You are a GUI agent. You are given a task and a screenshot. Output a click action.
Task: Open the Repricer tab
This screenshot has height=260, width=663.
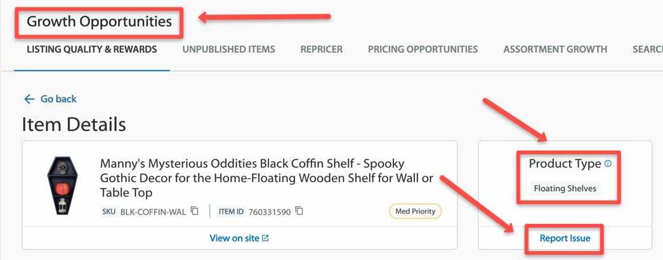(x=322, y=49)
